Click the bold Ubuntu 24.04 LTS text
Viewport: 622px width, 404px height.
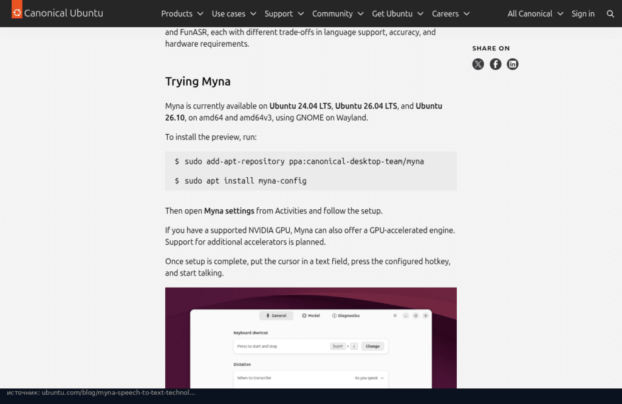(x=300, y=106)
